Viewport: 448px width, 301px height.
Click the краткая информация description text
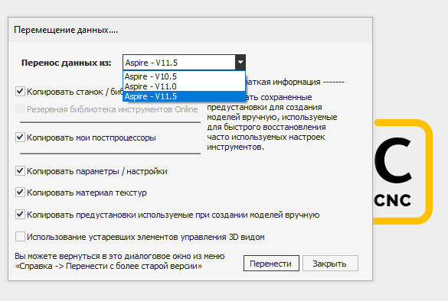tap(272, 122)
